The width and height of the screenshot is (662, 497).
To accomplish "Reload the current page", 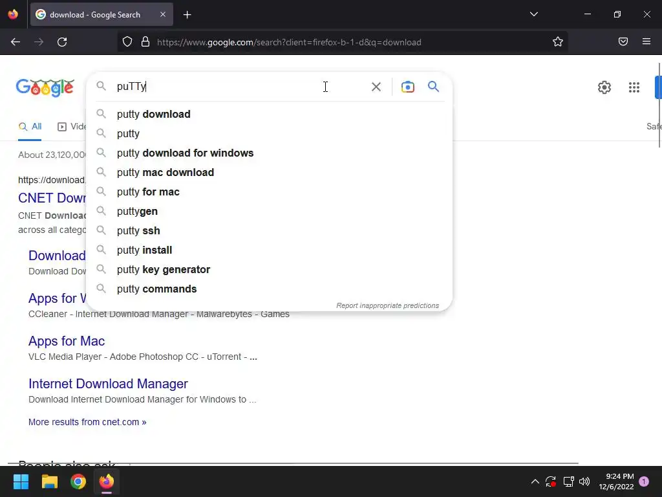I will tap(62, 42).
